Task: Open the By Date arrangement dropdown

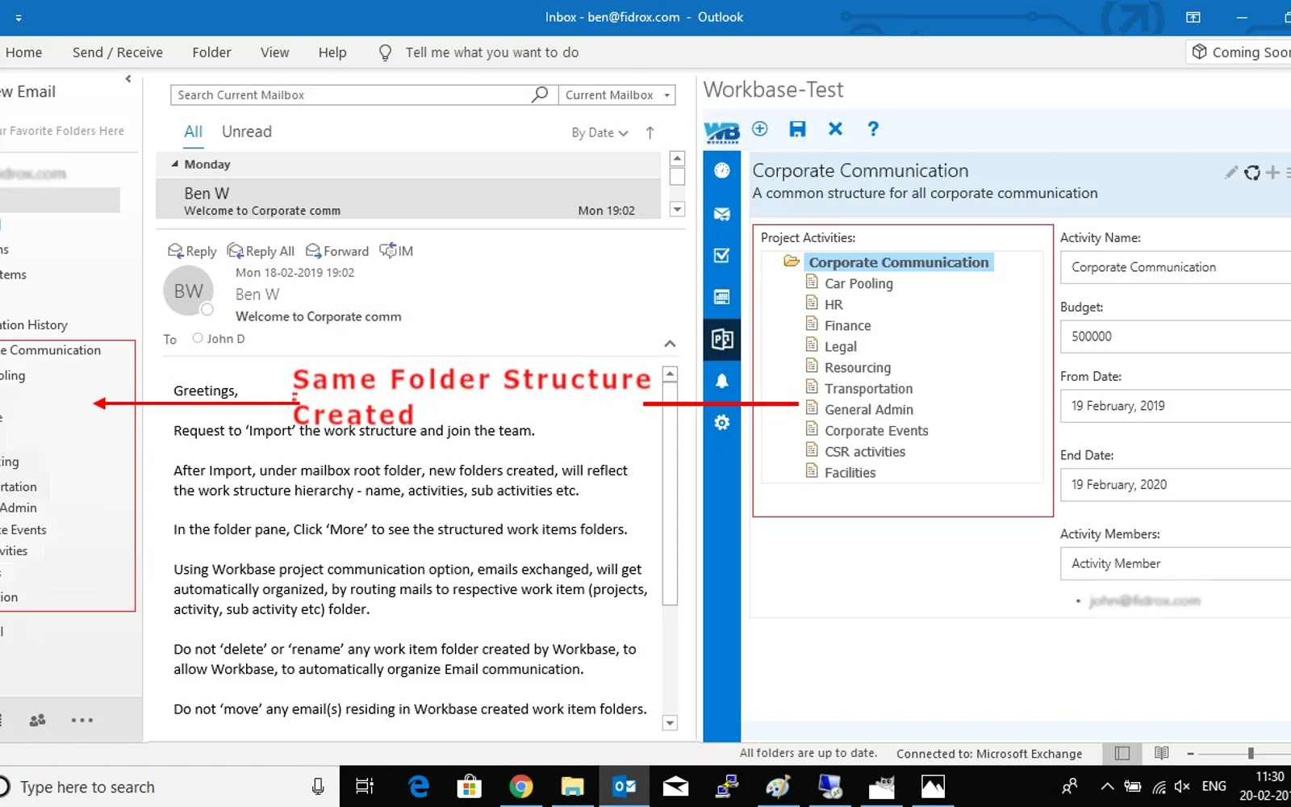Action: [x=600, y=132]
